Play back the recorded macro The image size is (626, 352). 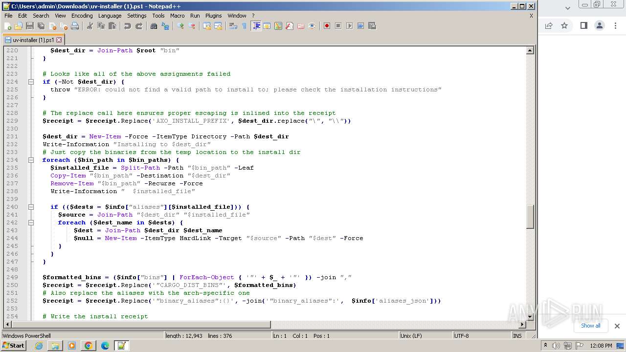coord(349,26)
